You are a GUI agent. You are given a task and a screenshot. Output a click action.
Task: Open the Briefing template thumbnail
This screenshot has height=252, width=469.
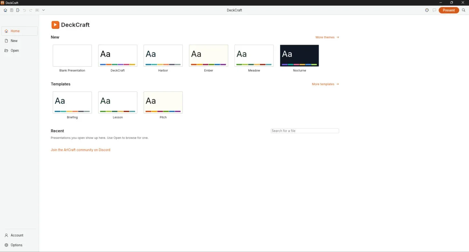pos(72,102)
